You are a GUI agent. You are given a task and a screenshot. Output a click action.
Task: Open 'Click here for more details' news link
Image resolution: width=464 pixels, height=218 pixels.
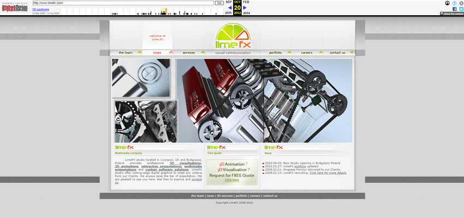[x=328, y=173]
